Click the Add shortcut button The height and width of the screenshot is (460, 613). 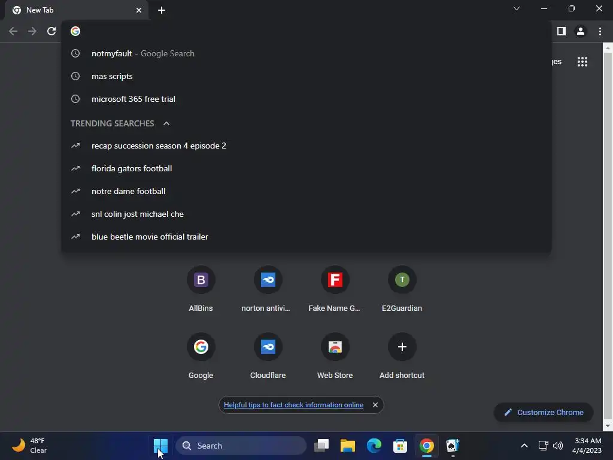coord(402,356)
